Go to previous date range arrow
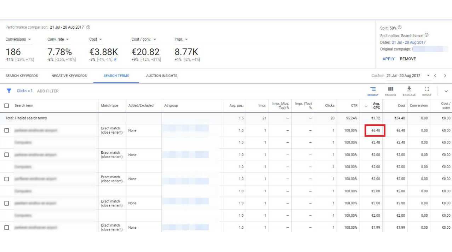Viewport: 452px width, 252px height. pyautogui.click(x=435, y=76)
